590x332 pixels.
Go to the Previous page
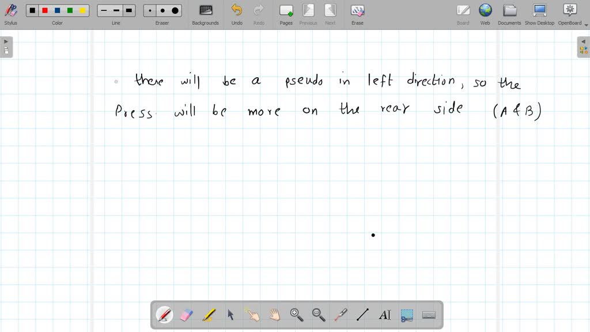pos(308,14)
